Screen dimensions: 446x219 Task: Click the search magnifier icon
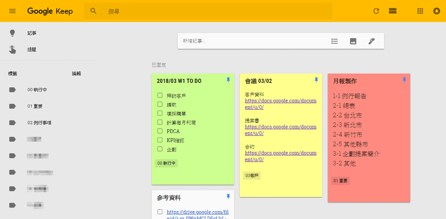pyautogui.click(x=93, y=11)
